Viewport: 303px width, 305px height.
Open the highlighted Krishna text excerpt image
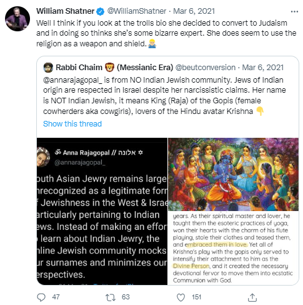click(x=233, y=248)
